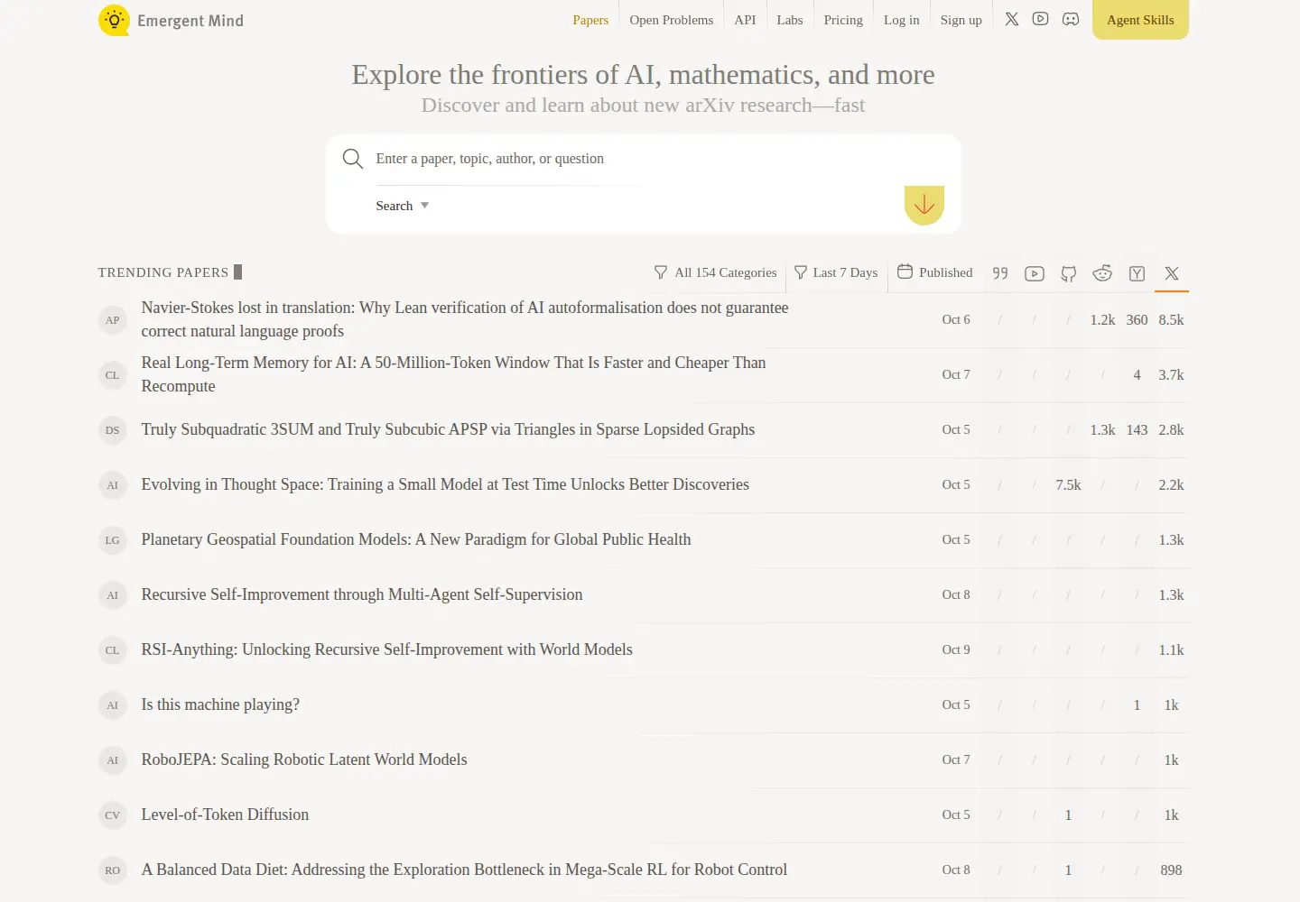Sort trending papers by YouTube column icon
This screenshot has height=902, width=1300.
(1035, 273)
